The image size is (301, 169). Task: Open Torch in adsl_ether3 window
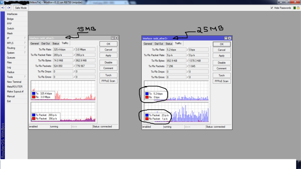(222, 75)
